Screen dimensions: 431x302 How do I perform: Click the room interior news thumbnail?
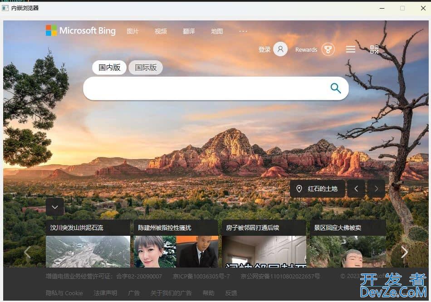coord(264,251)
